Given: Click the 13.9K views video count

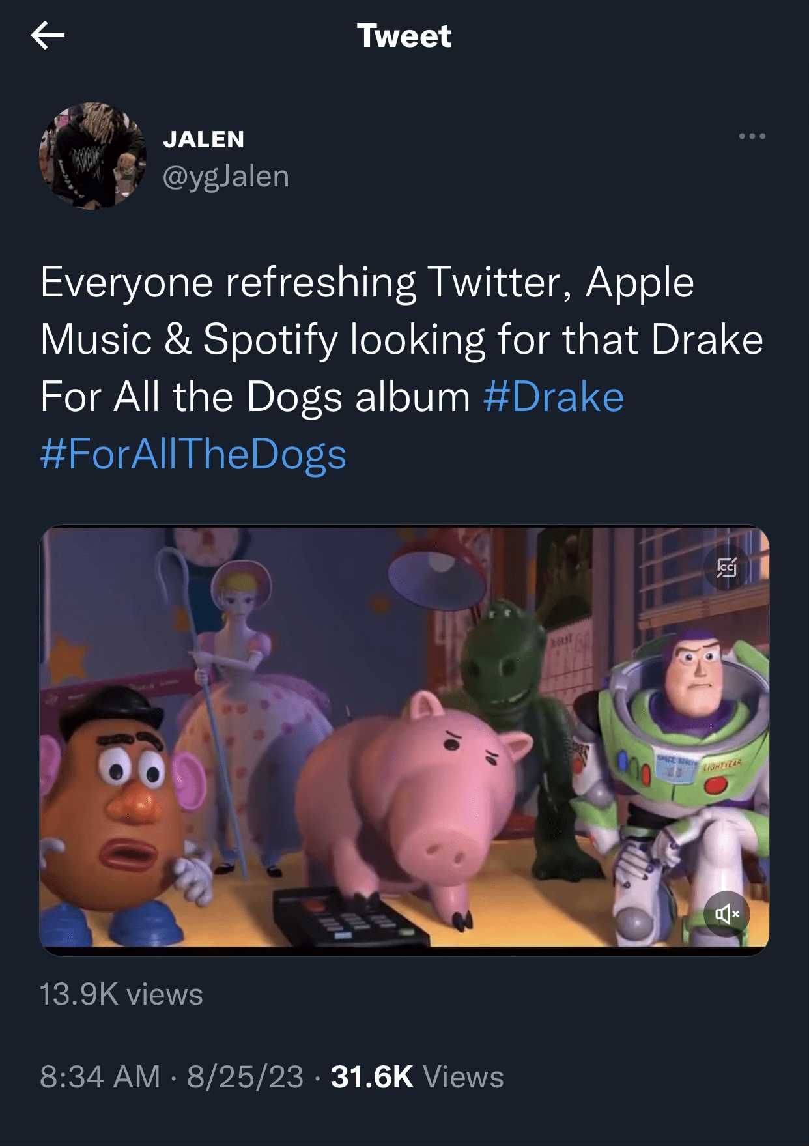Looking at the screenshot, I should 121,994.
